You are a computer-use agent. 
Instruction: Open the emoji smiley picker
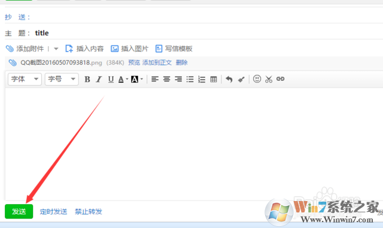click(x=257, y=79)
